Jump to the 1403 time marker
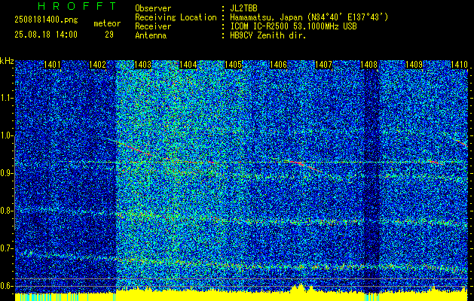 tap(142, 65)
